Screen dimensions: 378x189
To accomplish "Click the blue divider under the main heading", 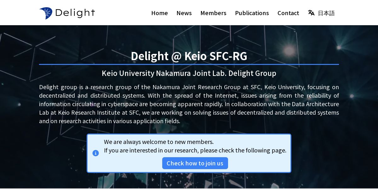I will click(189, 64).
